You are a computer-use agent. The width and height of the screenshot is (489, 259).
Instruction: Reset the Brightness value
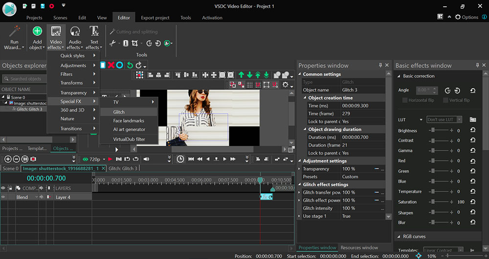coord(472,131)
